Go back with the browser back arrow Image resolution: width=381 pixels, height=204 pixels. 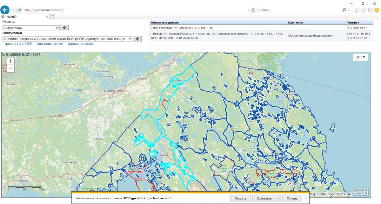point(5,10)
